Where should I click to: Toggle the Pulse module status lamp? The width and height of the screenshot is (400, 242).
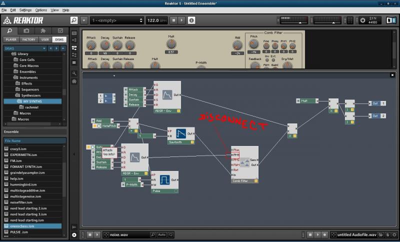(x=176, y=190)
